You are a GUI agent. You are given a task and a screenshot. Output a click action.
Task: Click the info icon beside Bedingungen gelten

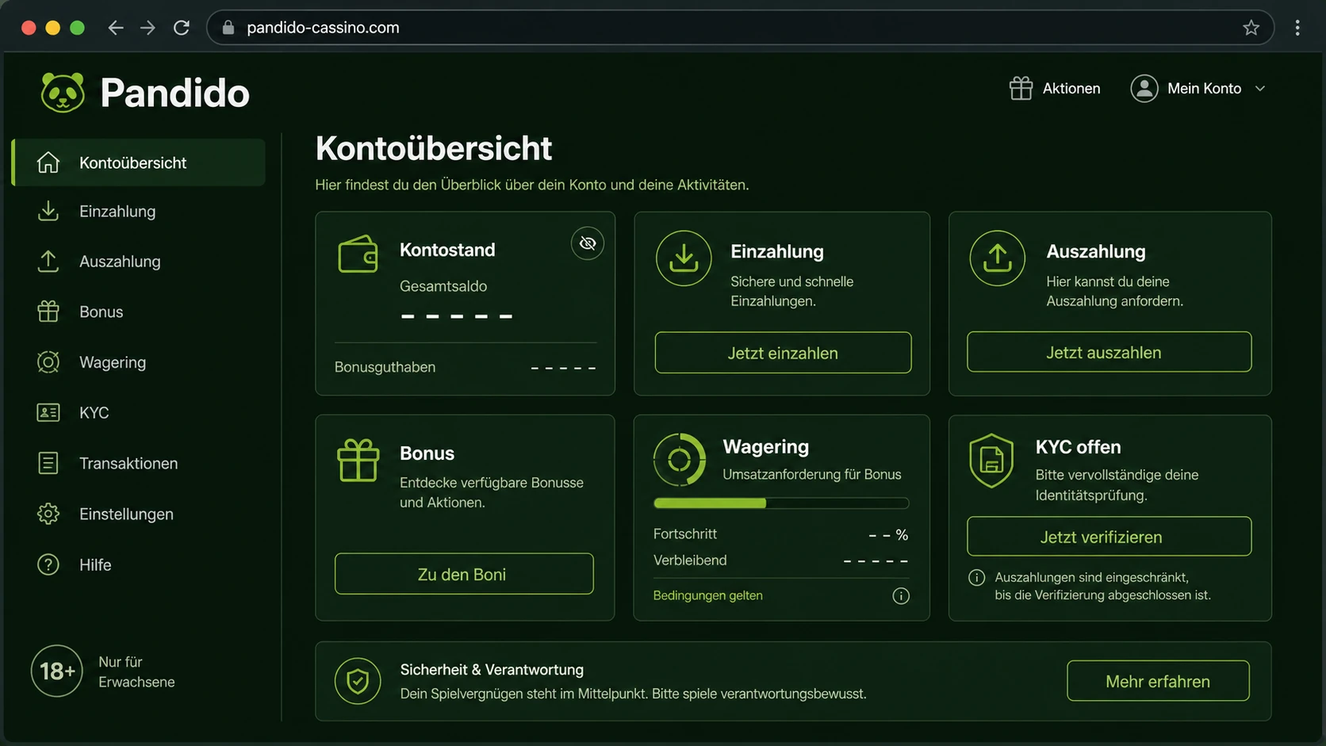pyautogui.click(x=901, y=596)
